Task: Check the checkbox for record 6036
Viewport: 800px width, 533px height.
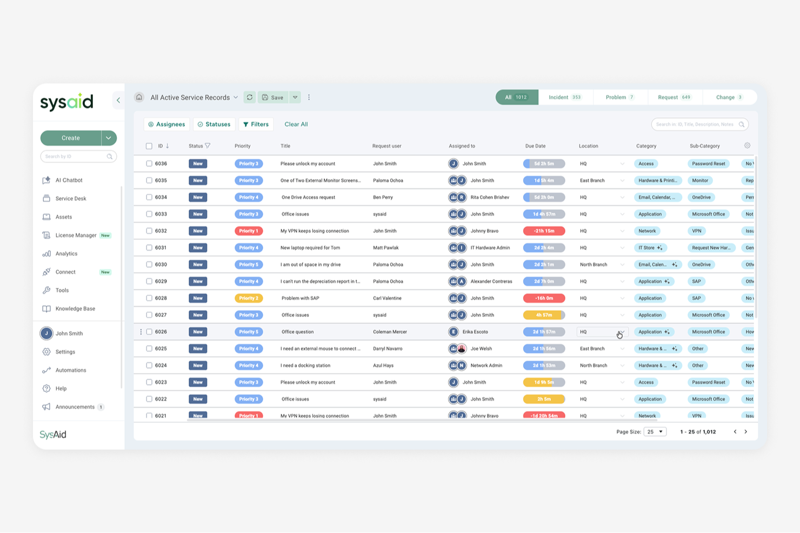Action: pos(149,163)
